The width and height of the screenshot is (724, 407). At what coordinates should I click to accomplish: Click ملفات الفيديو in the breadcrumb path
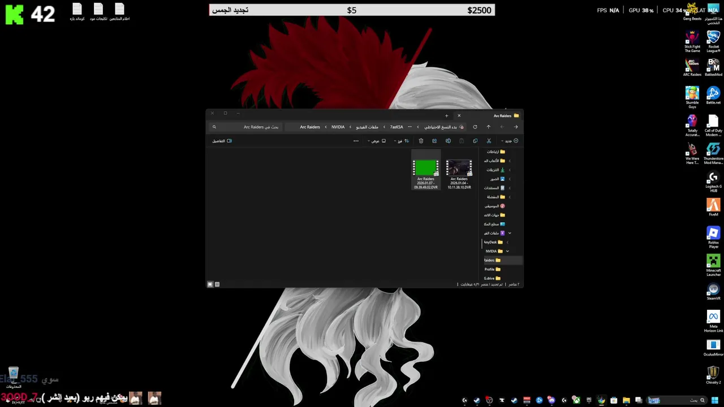pos(367,127)
